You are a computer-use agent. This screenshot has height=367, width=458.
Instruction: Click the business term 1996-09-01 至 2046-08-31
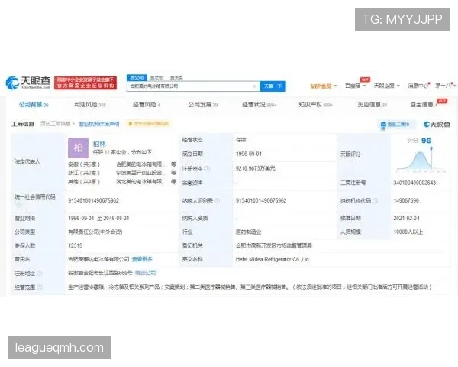98,219
